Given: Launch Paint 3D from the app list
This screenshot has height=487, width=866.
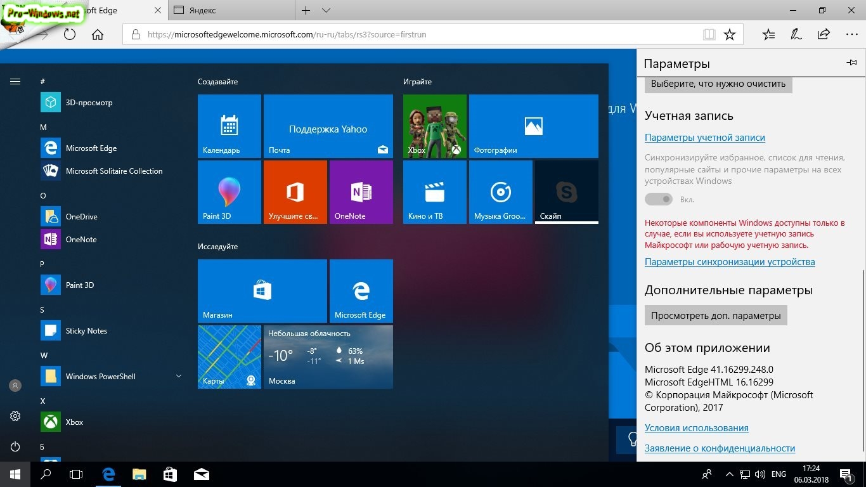Looking at the screenshot, I should click(x=112, y=285).
